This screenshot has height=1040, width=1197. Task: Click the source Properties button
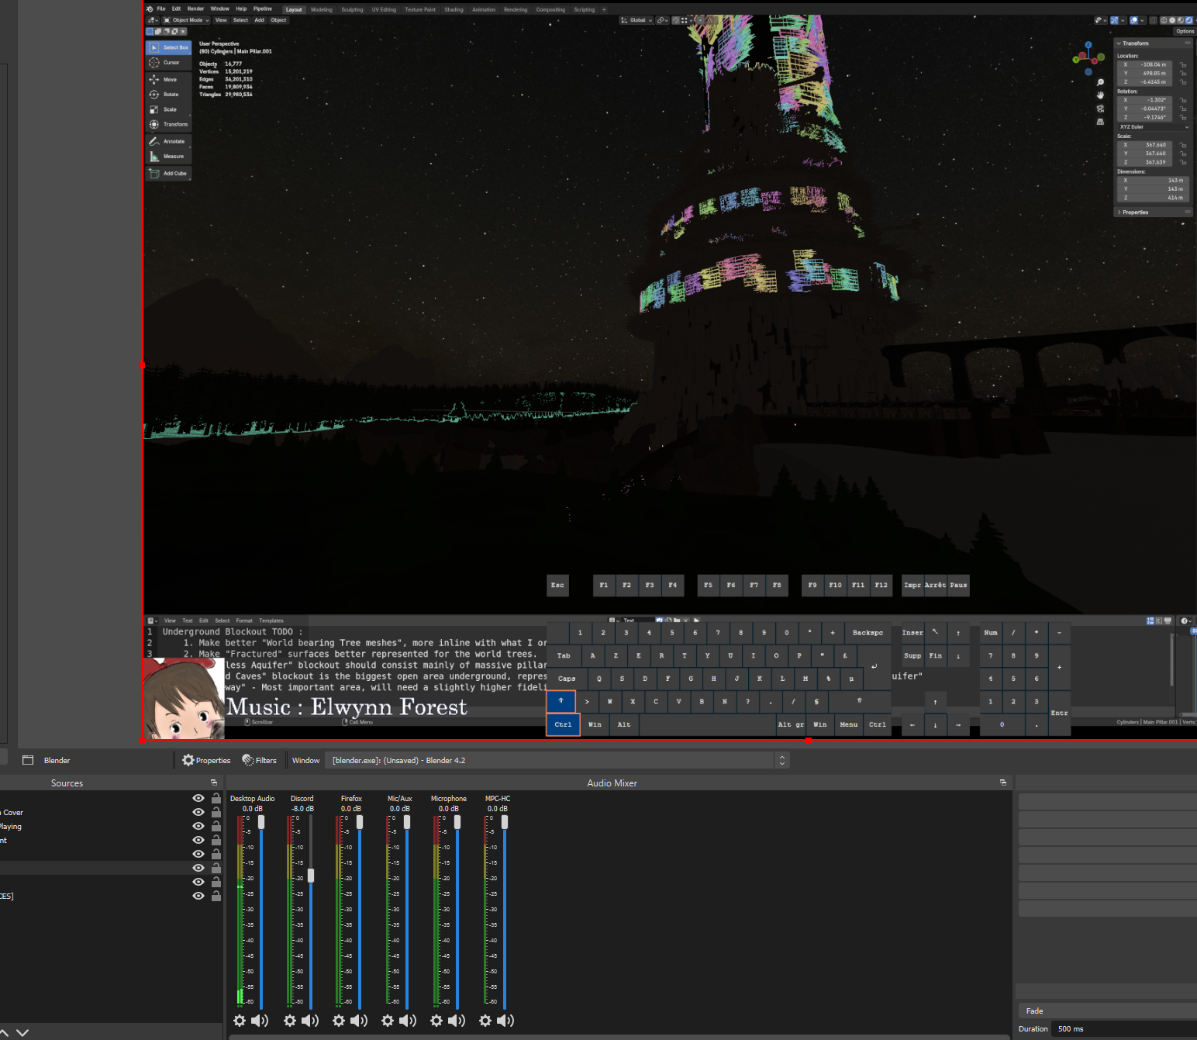(206, 760)
